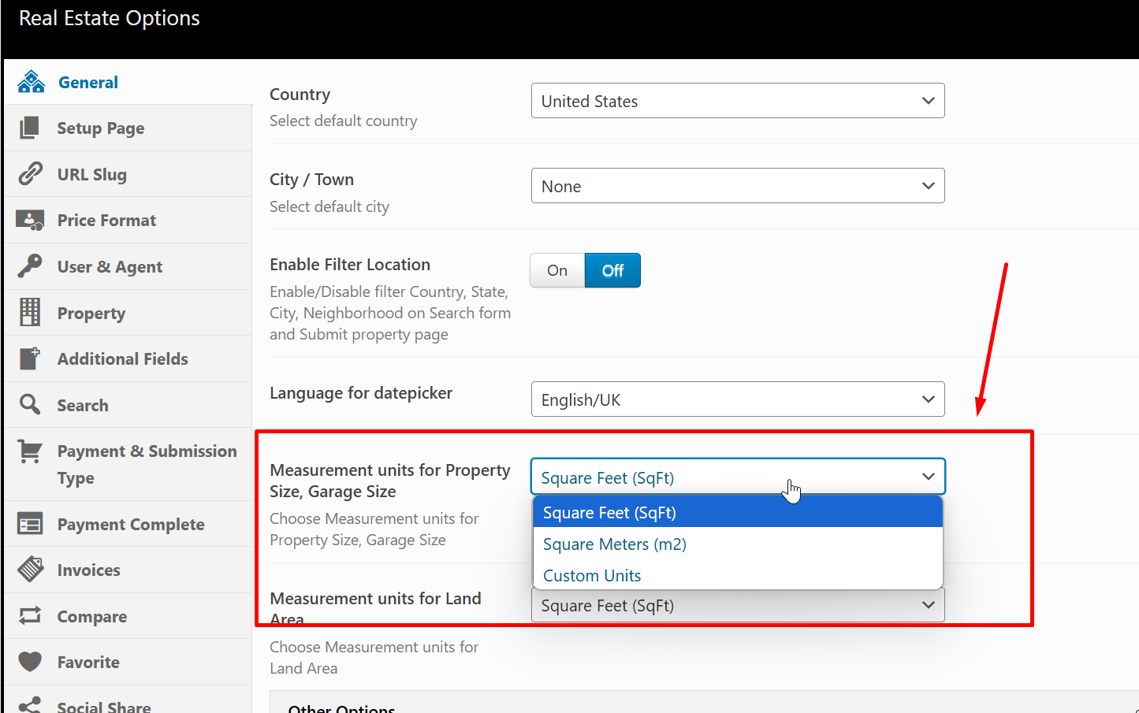
Task: Click the General houses icon
Action: coord(31,82)
